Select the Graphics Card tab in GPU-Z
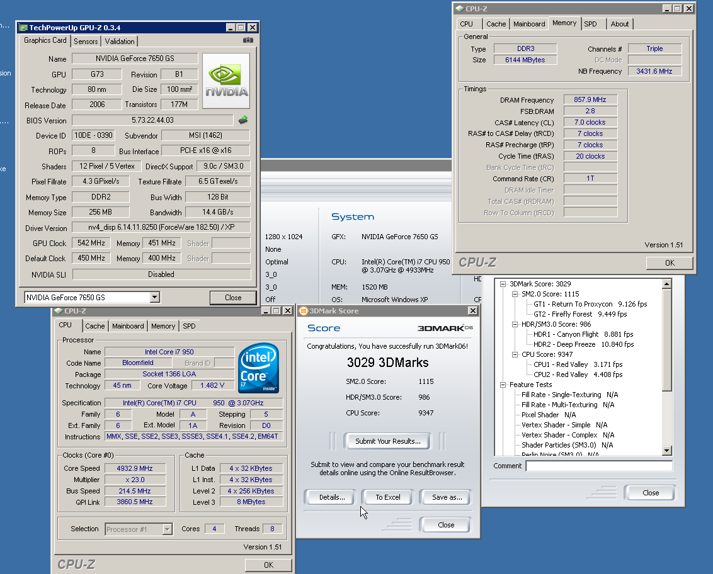 click(45, 40)
